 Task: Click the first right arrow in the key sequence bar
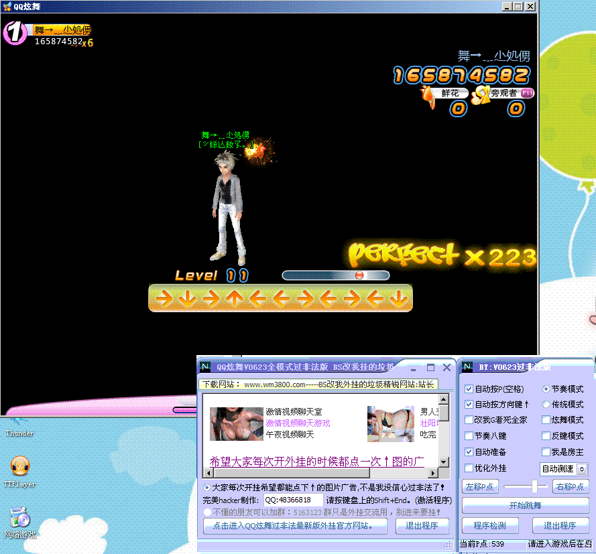pyautogui.click(x=164, y=299)
